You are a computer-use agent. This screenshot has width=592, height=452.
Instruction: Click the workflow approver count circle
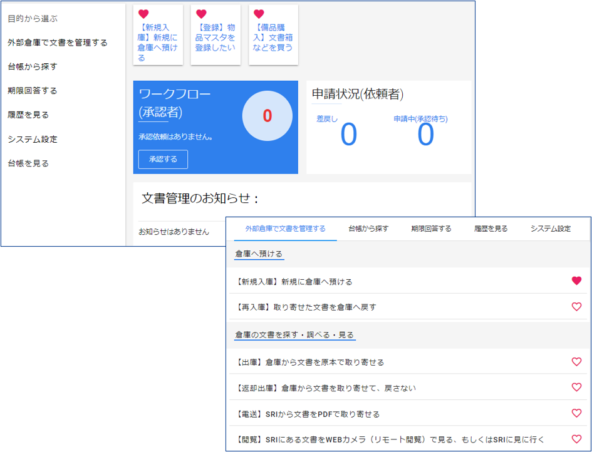[x=267, y=116]
